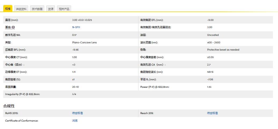Click the surface quality value 20-10
This screenshot has height=129, width=278.
(75, 87)
